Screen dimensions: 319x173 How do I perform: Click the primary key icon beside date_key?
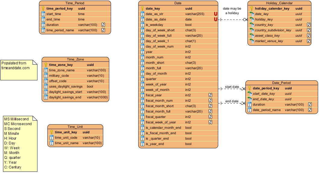tap(142, 9)
